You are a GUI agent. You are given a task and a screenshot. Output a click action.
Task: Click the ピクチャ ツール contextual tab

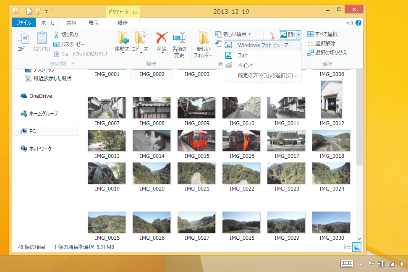click(123, 12)
